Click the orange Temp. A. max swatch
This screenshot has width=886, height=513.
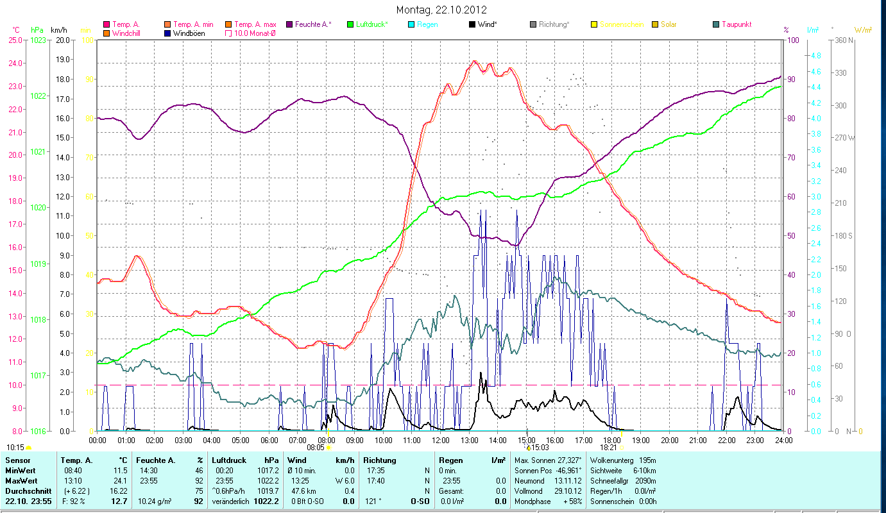228,24
